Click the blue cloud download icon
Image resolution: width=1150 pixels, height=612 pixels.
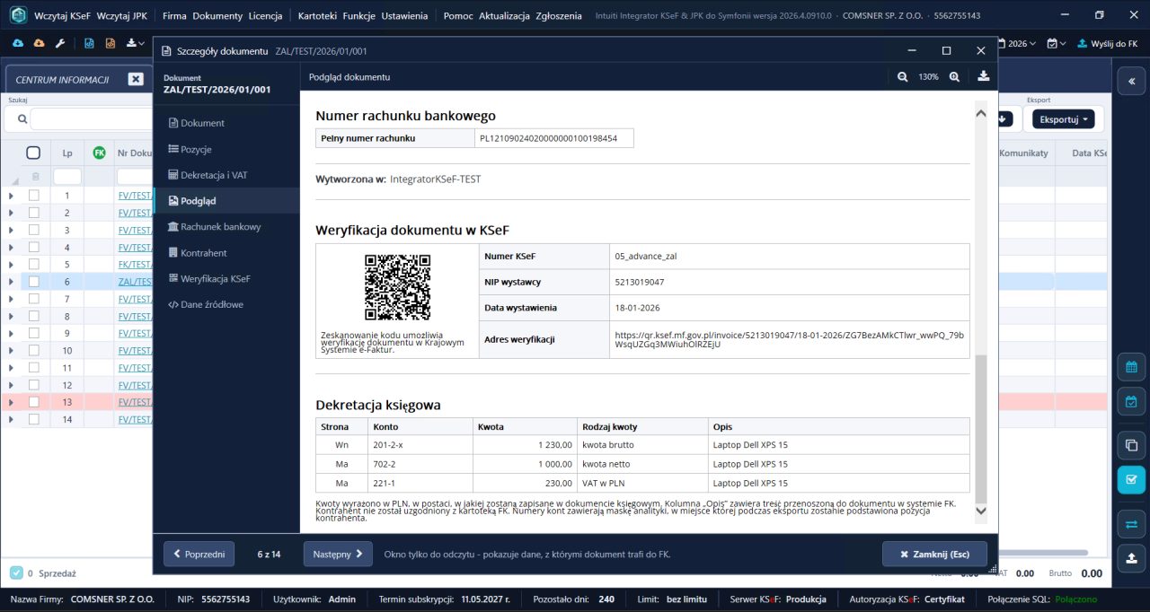click(x=18, y=43)
